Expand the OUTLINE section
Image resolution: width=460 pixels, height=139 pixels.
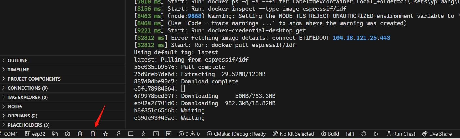point(17,60)
